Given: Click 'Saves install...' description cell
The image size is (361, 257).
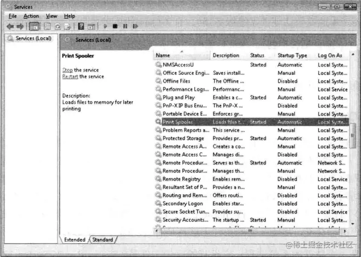Looking at the screenshot, I should (228, 73).
